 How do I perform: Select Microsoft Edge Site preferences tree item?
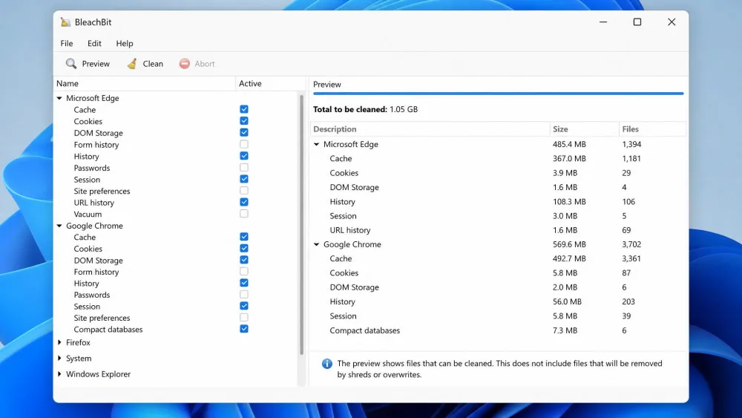102,191
